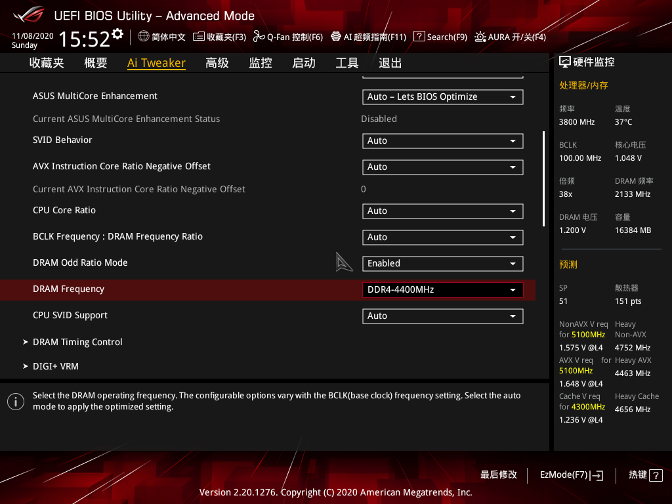Click 最后修改 at the bottom bar
672x504 pixels.
pyautogui.click(x=499, y=474)
